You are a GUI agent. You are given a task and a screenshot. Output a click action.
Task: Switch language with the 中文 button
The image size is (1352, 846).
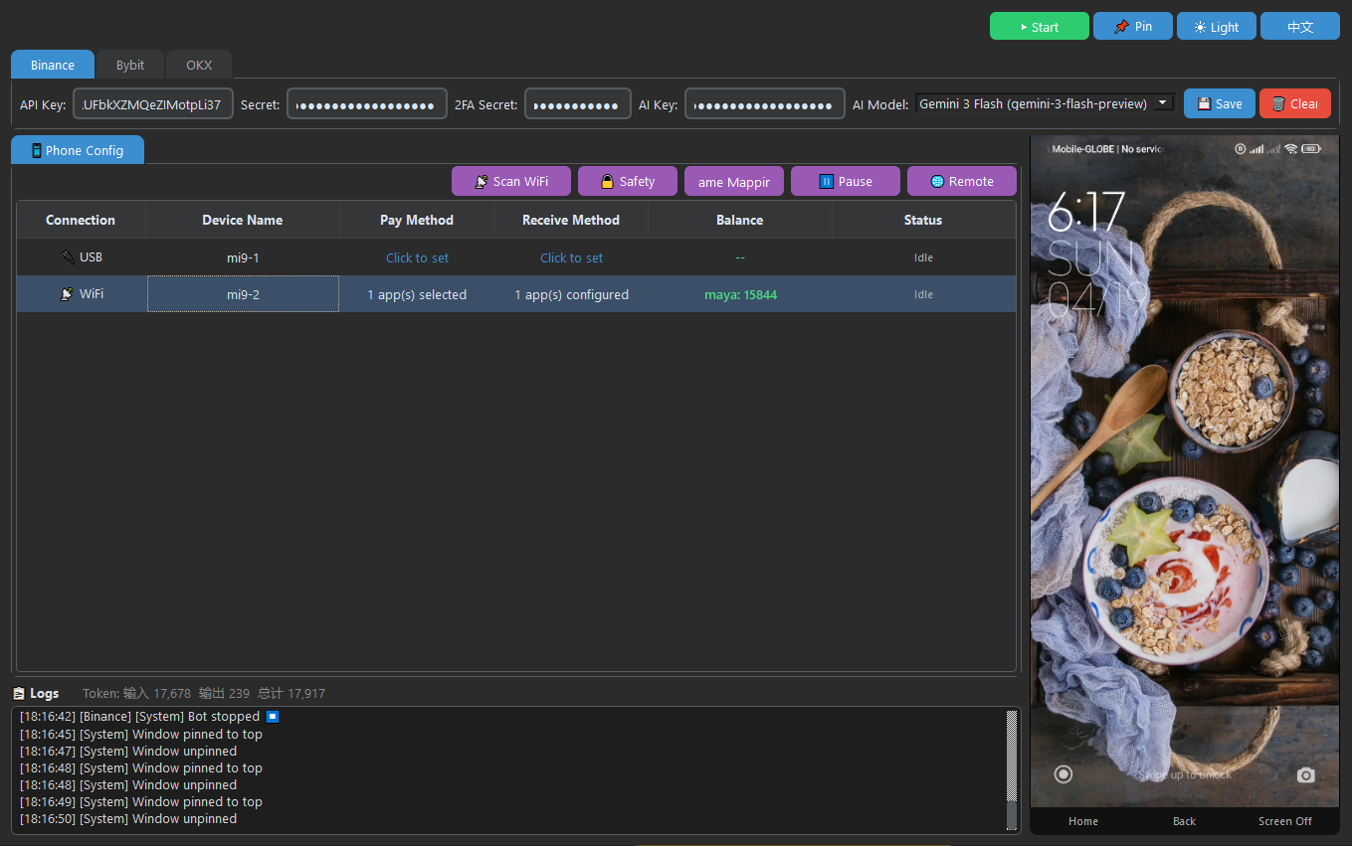click(x=1299, y=27)
